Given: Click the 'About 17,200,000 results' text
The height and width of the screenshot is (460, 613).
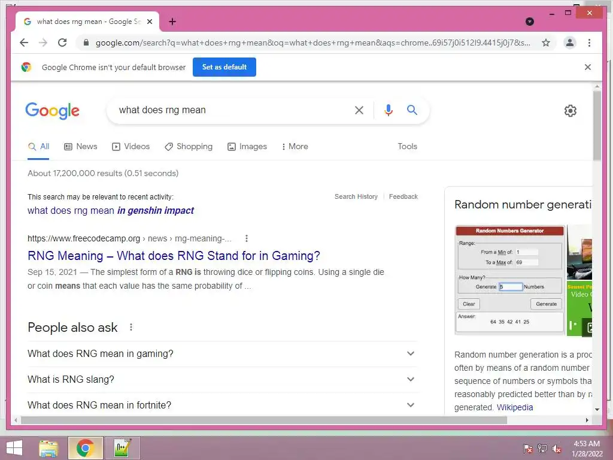Looking at the screenshot, I should pos(103,173).
